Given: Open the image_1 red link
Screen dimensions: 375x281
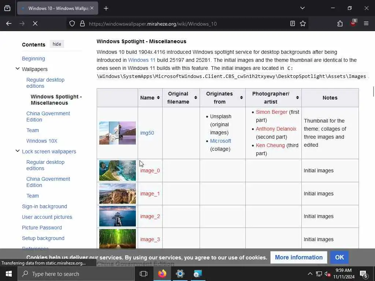Looking at the screenshot, I should coord(150,194).
